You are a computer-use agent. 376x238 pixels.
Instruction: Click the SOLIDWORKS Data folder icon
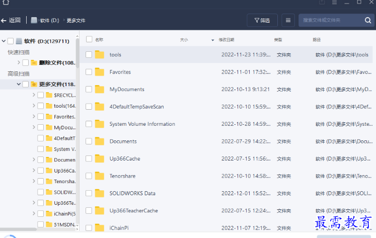click(100, 193)
